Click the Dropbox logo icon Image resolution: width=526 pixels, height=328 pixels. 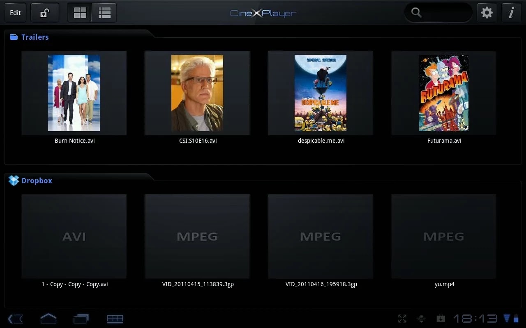point(14,180)
